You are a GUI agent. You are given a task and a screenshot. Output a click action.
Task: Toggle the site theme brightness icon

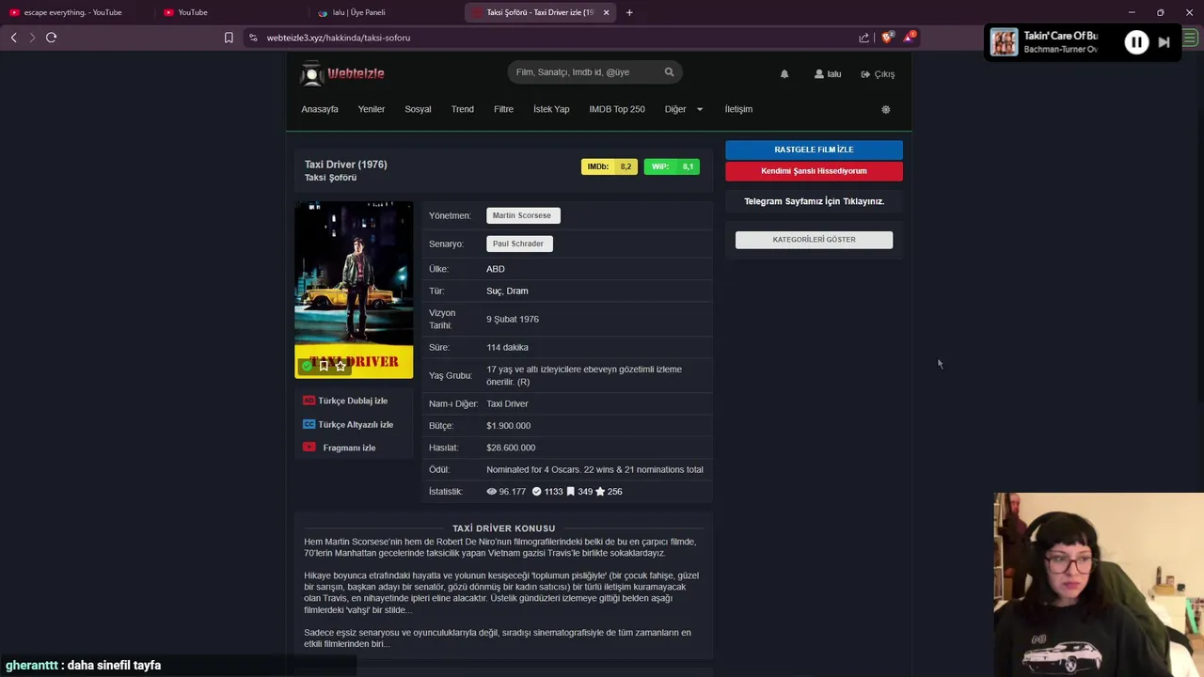(x=885, y=109)
